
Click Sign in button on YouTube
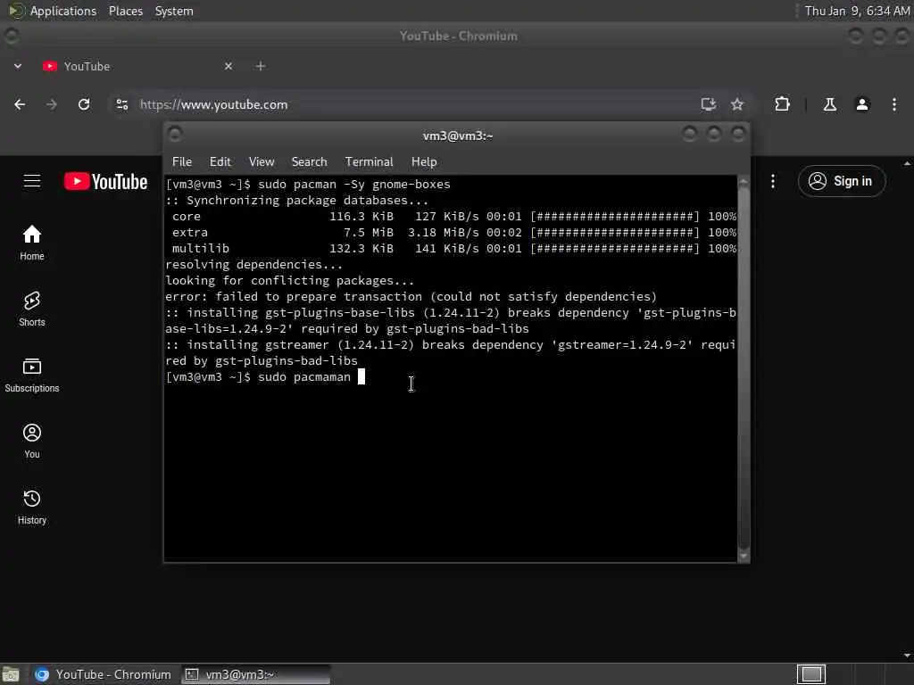[x=842, y=181]
